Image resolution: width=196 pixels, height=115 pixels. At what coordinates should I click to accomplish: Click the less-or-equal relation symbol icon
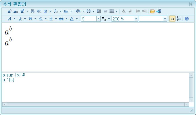(41, 19)
